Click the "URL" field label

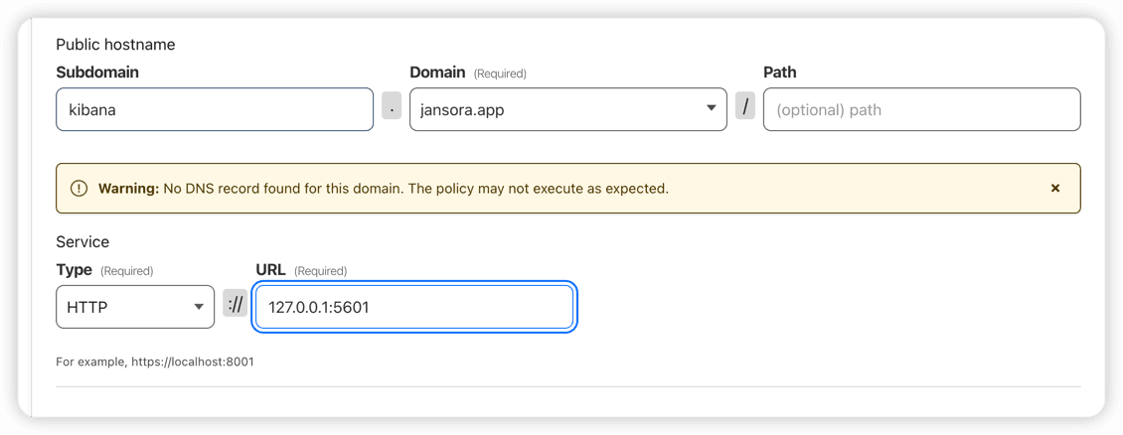coord(270,270)
